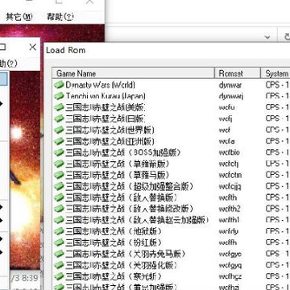
Task: Select 三国志II赤壁之战（超级加强整合版）
Action: coord(130,186)
